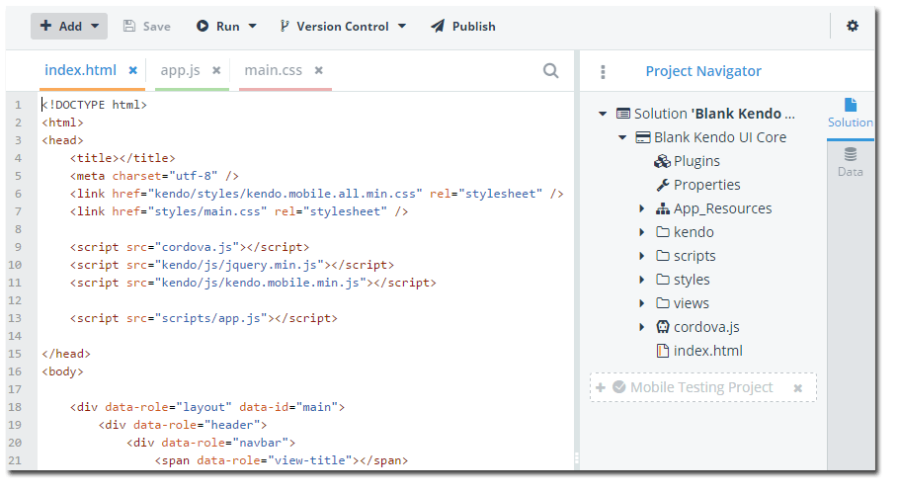Viewport: 898px width, 493px height.
Task: Click the Properties wrench icon
Action: point(663,185)
